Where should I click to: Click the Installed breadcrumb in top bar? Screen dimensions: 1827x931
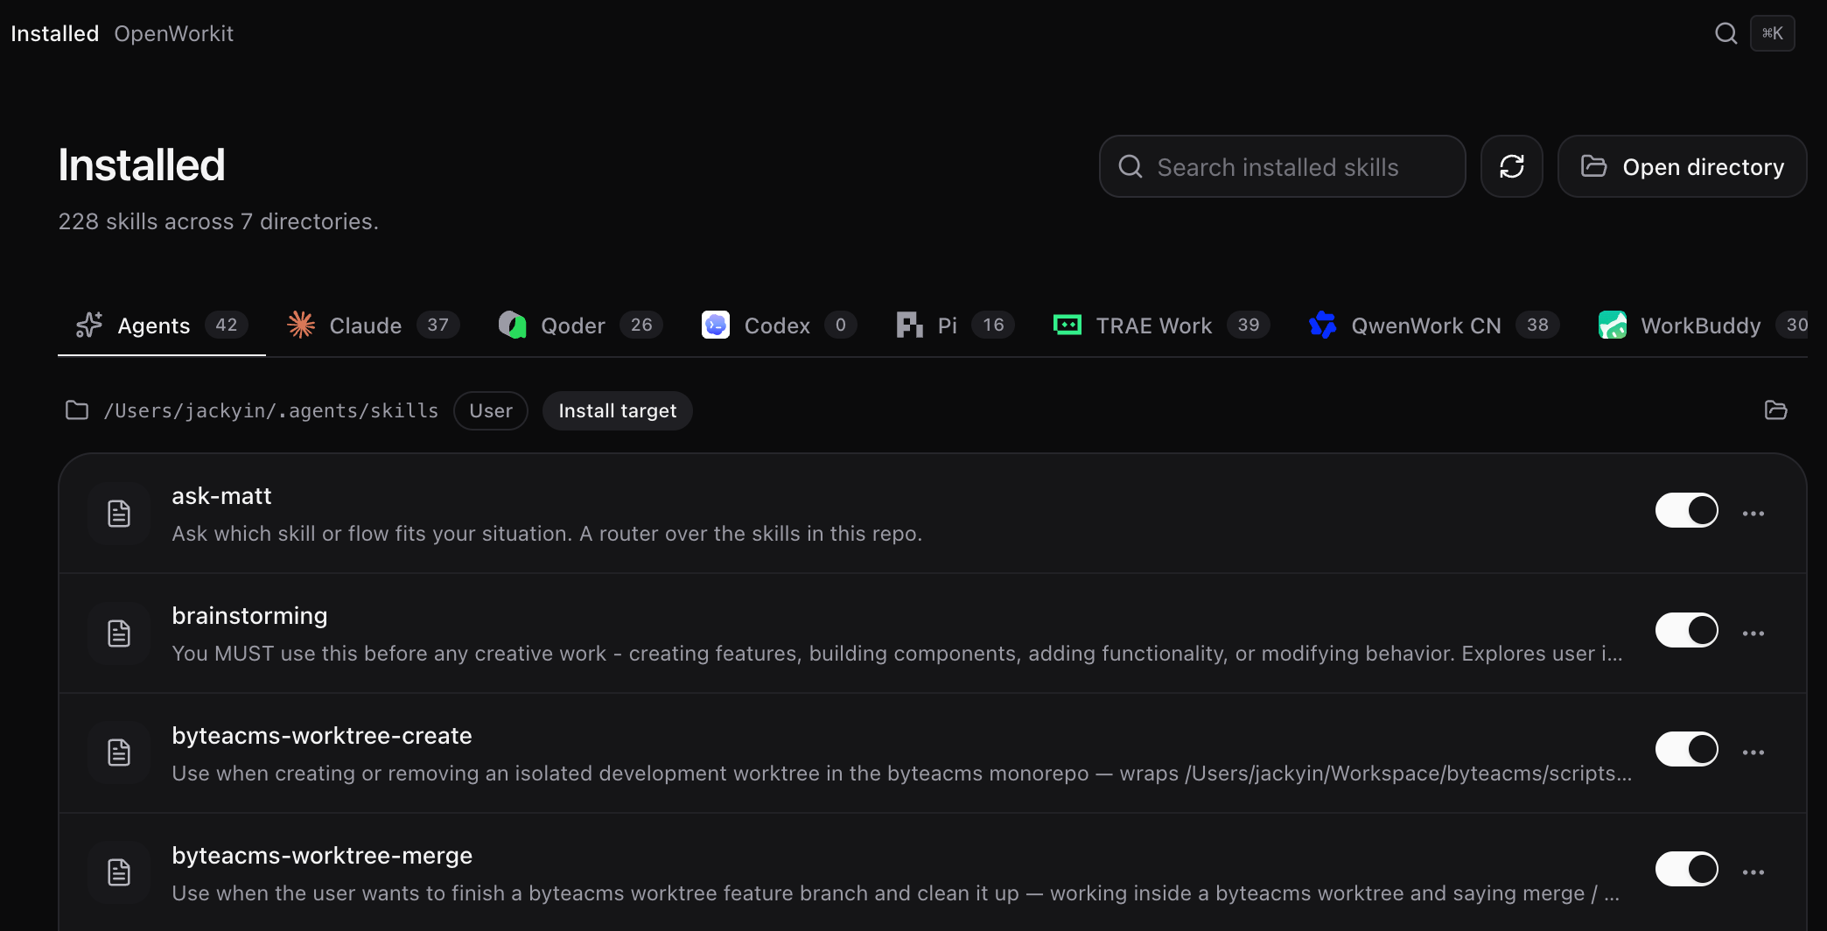(x=54, y=33)
